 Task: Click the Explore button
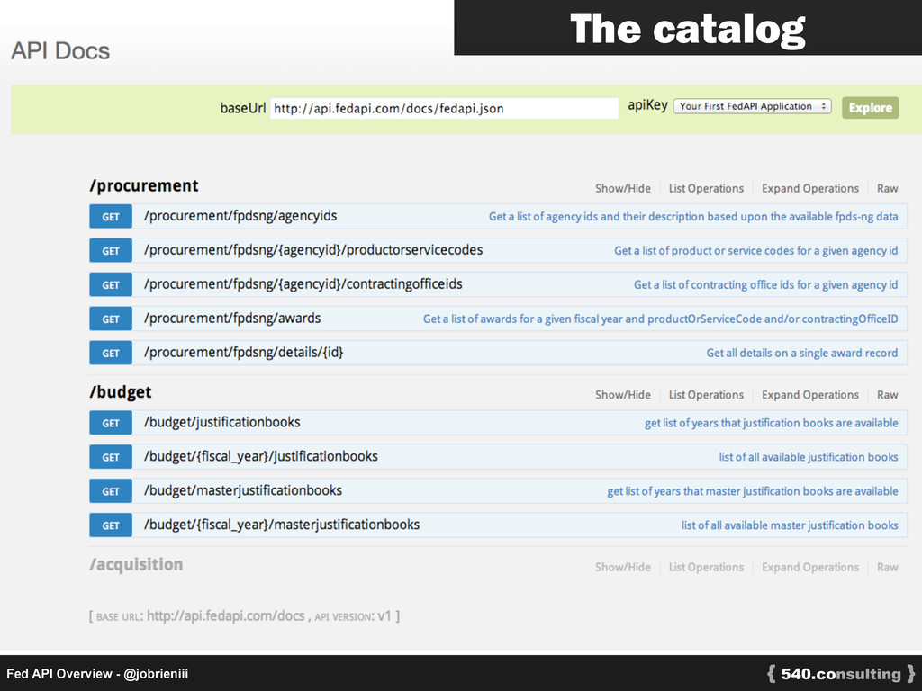click(871, 108)
